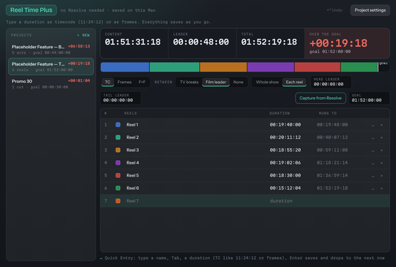
Task: Open the Placeholder Feature project with 5 acts
Action: [51, 50]
